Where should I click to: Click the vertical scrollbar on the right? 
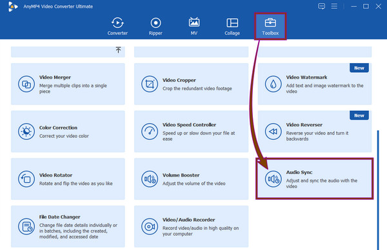point(378,190)
